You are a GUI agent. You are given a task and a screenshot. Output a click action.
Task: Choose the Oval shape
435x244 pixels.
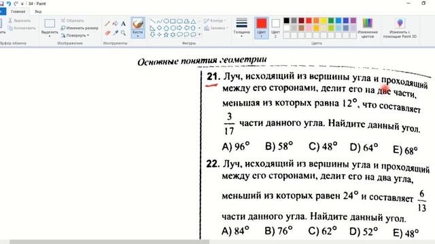click(x=166, y=21)
